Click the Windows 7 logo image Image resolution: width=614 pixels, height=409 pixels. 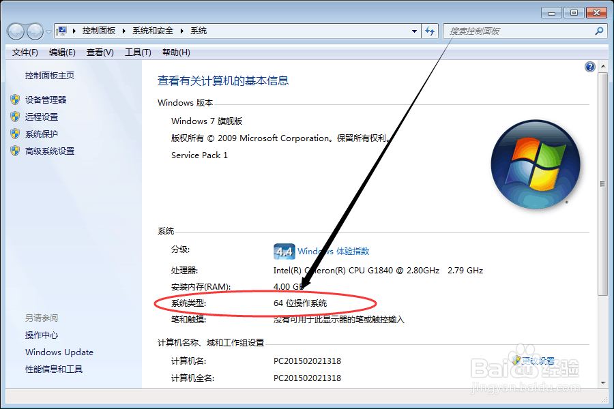536,164
